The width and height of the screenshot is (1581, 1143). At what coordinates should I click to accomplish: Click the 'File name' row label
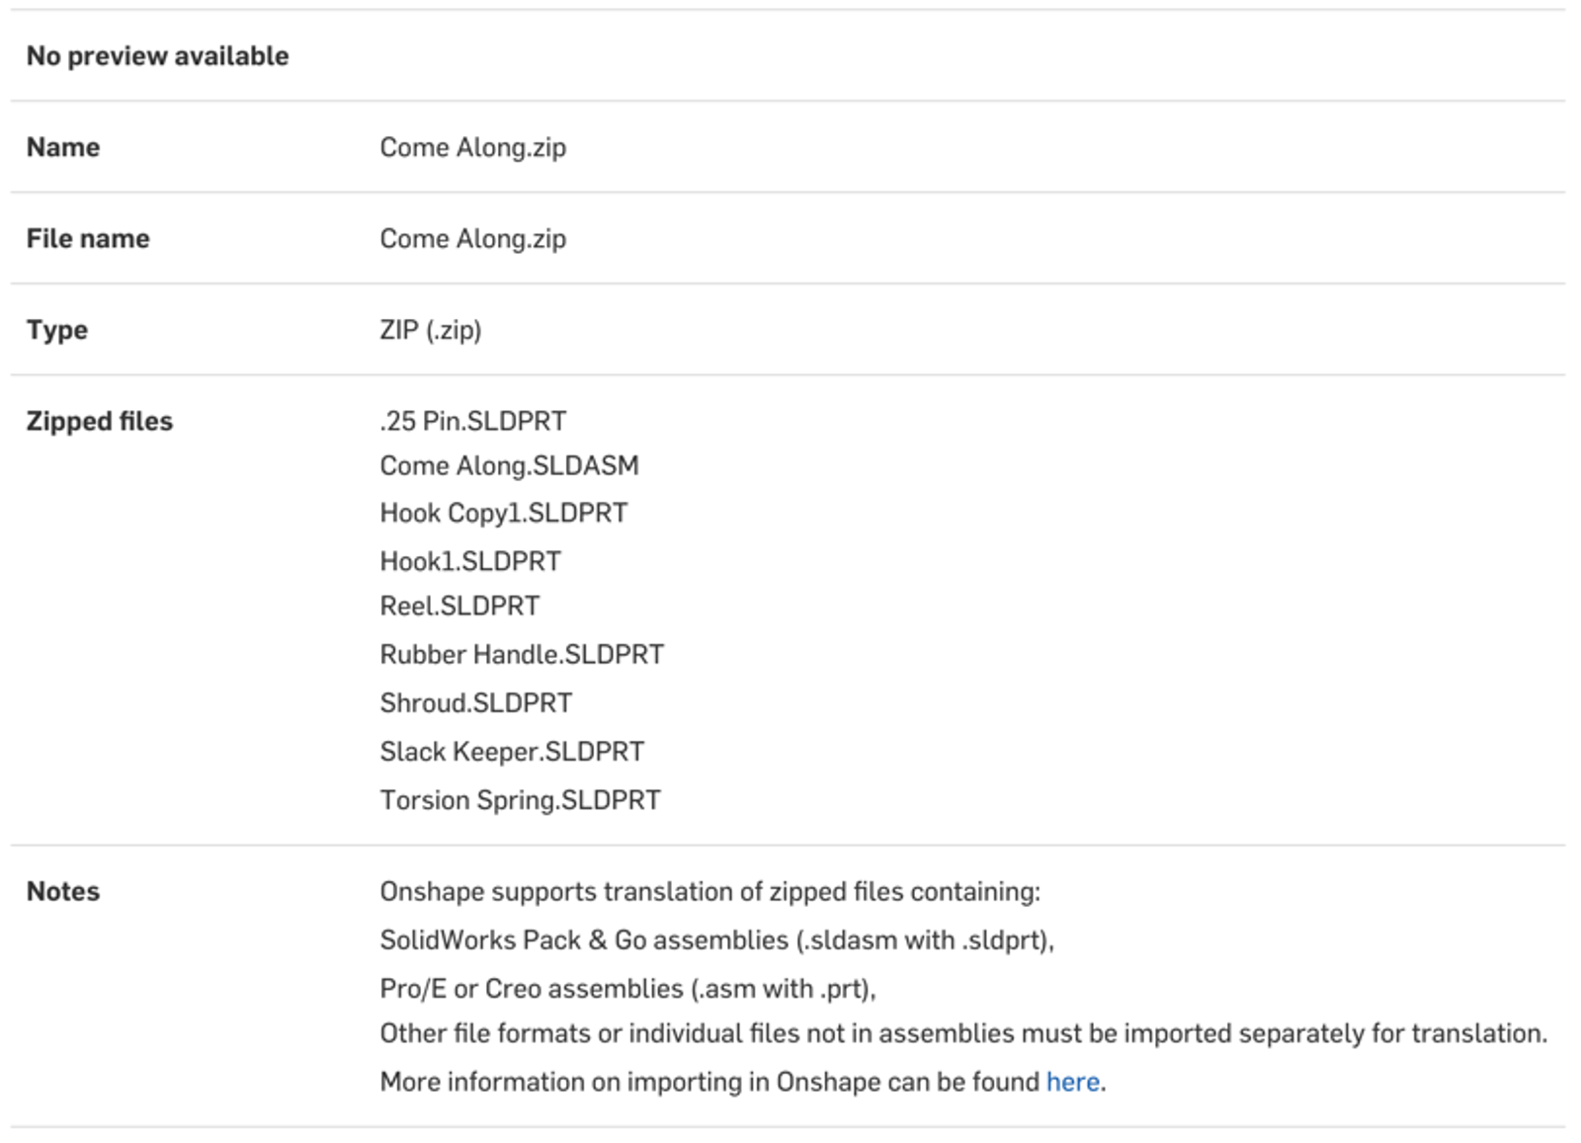[x=87, y=238]
